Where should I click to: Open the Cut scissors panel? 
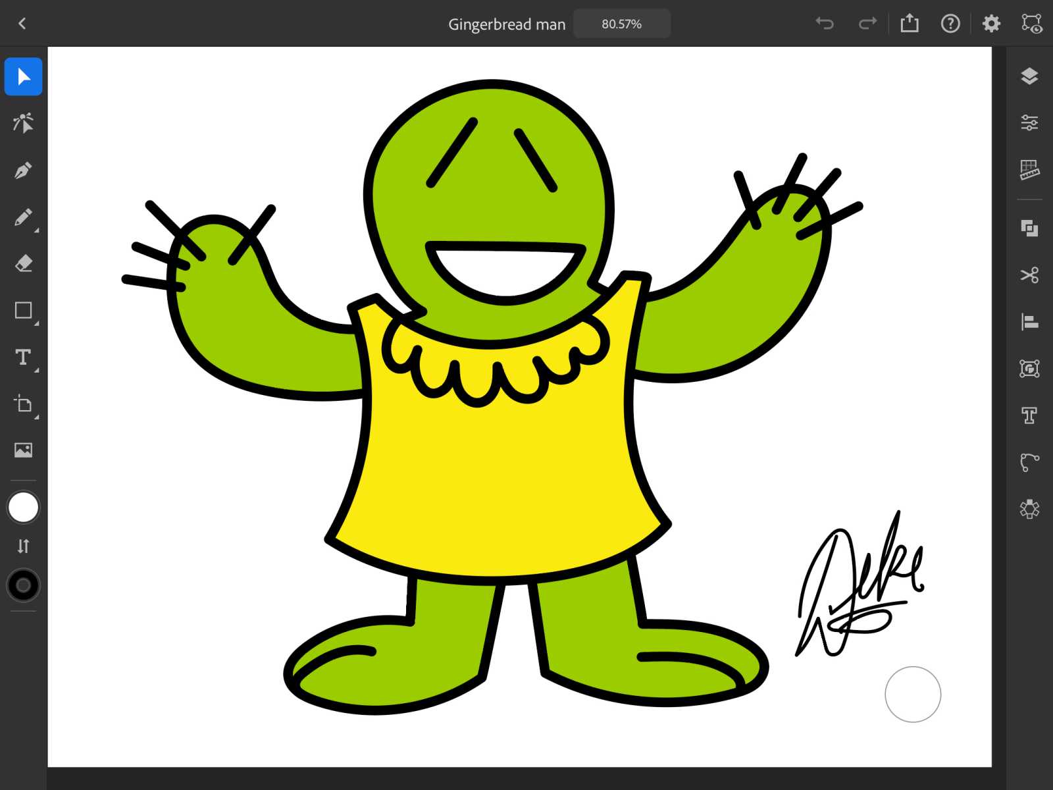[x=1029, y=275]
